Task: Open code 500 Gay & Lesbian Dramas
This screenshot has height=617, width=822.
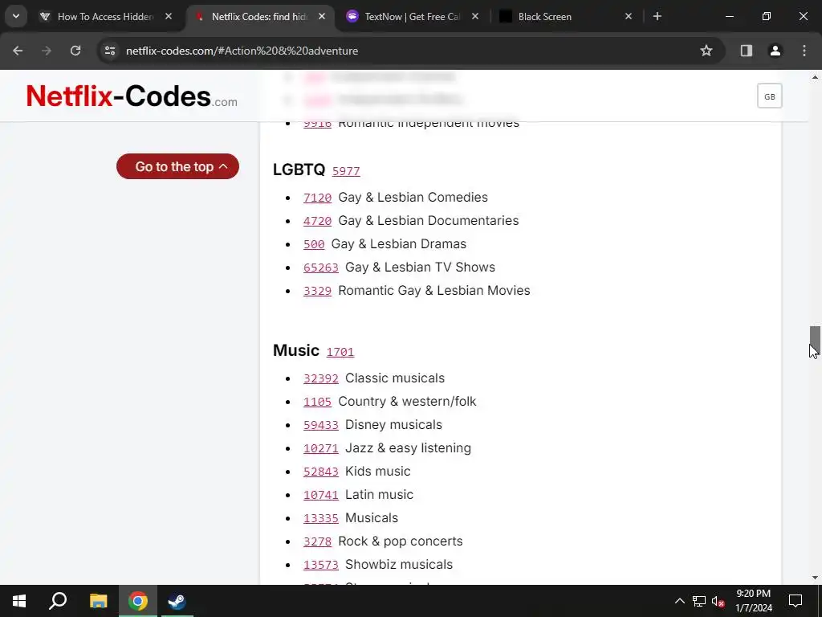Action: tap(314, 244)
